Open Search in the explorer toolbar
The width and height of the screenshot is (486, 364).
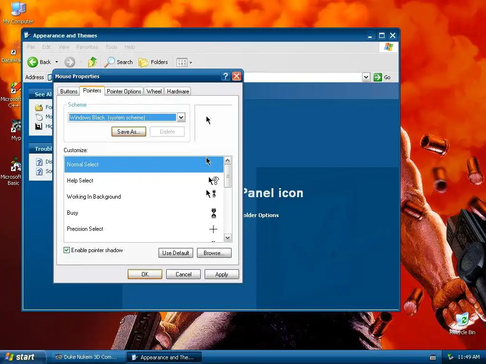(118, 62)
